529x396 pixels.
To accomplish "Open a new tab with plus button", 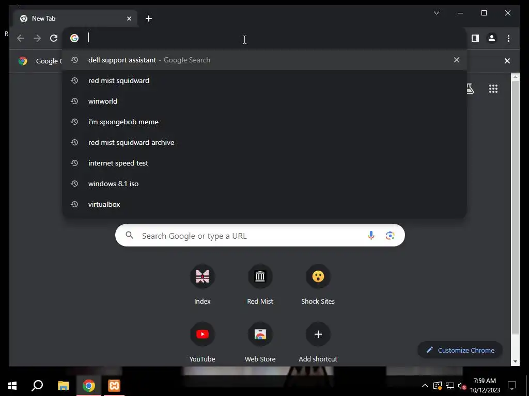I will coord(148,19).
